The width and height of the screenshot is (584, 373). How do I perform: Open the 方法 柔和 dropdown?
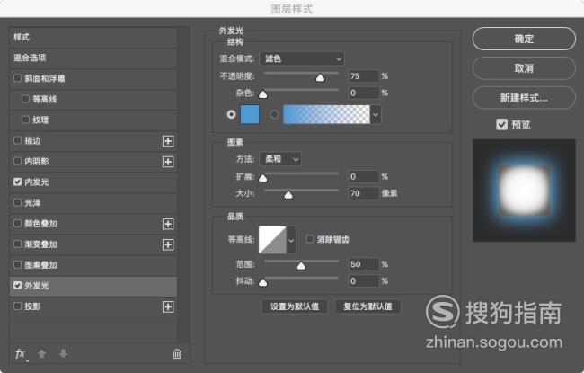tap(280, 159)
